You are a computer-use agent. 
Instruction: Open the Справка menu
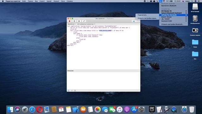70,1
